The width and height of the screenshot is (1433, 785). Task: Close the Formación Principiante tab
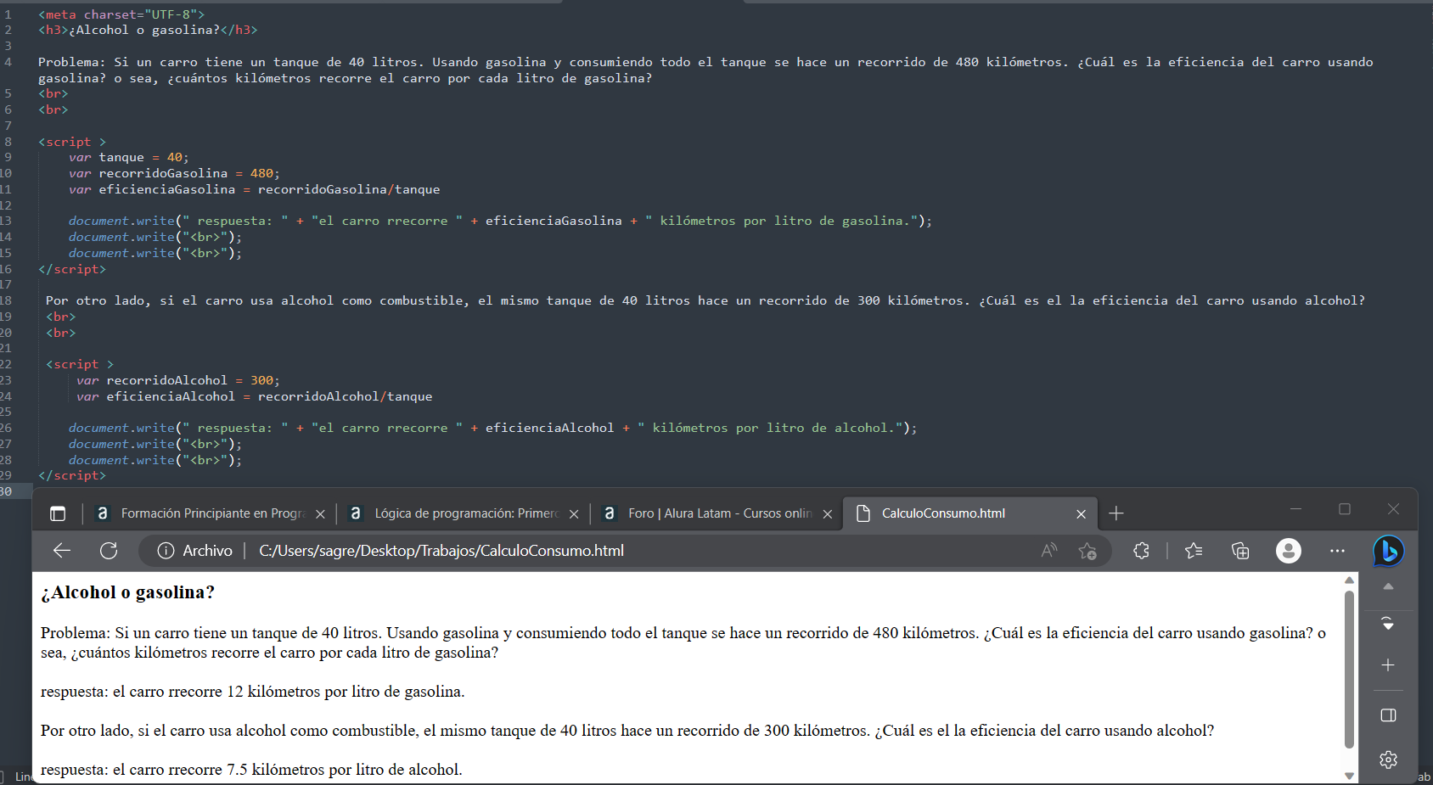(320, 514)
